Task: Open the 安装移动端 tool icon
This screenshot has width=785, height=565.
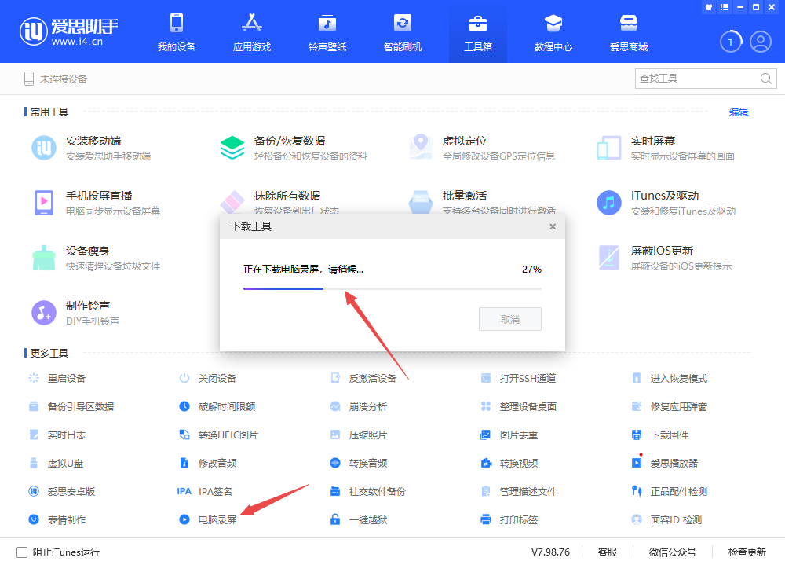Action: pos(44,148)
